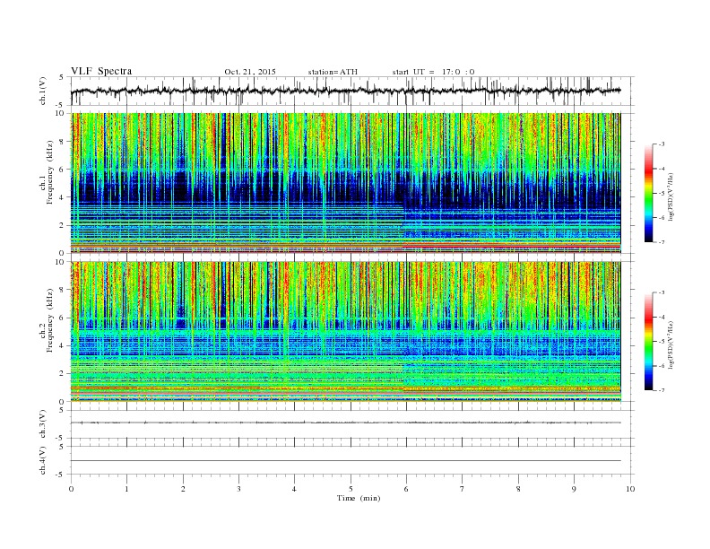Click the ch.2 color scale bar
This screenshot has width=710, height=549.
pos(648,342)
